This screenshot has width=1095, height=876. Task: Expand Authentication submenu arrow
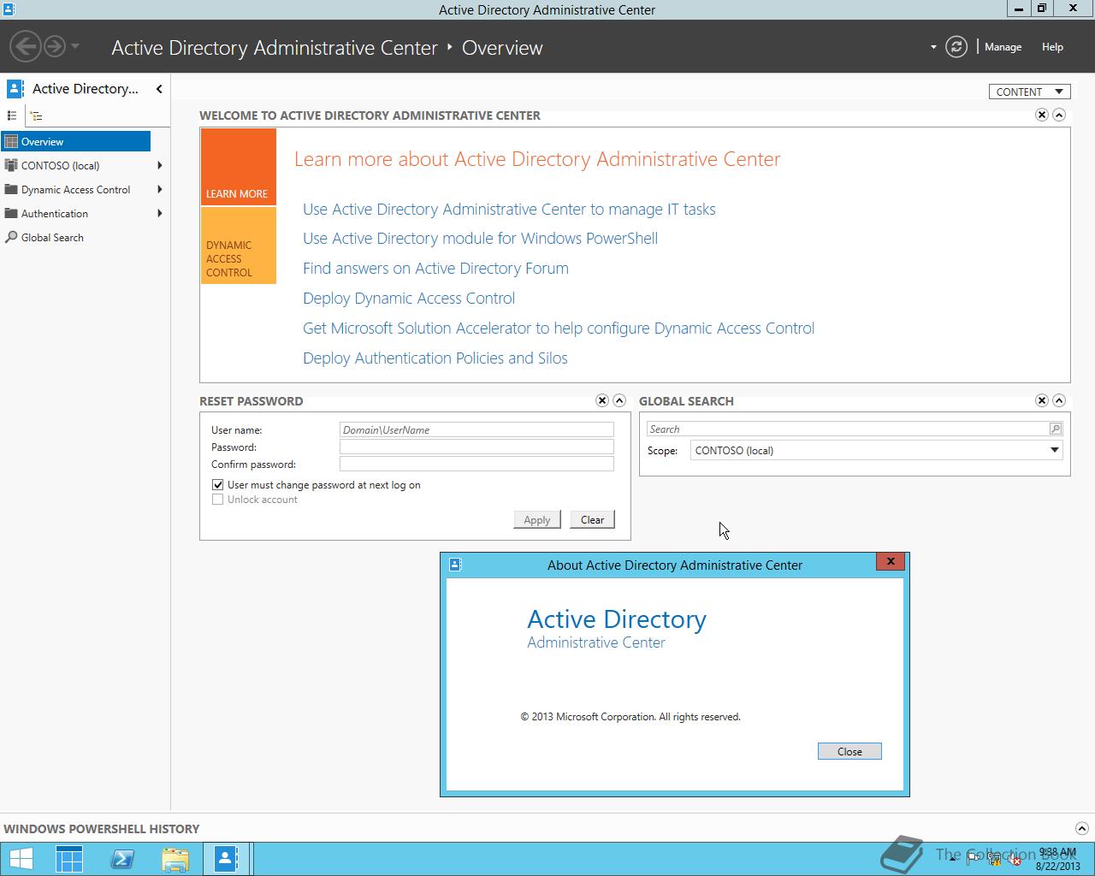[x=160, y=214]
